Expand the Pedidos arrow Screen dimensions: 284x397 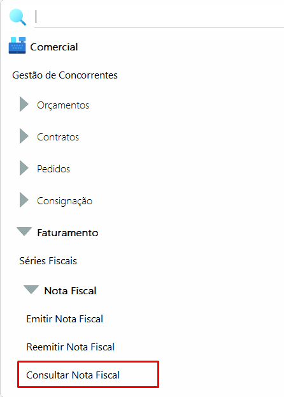[24, 168]
